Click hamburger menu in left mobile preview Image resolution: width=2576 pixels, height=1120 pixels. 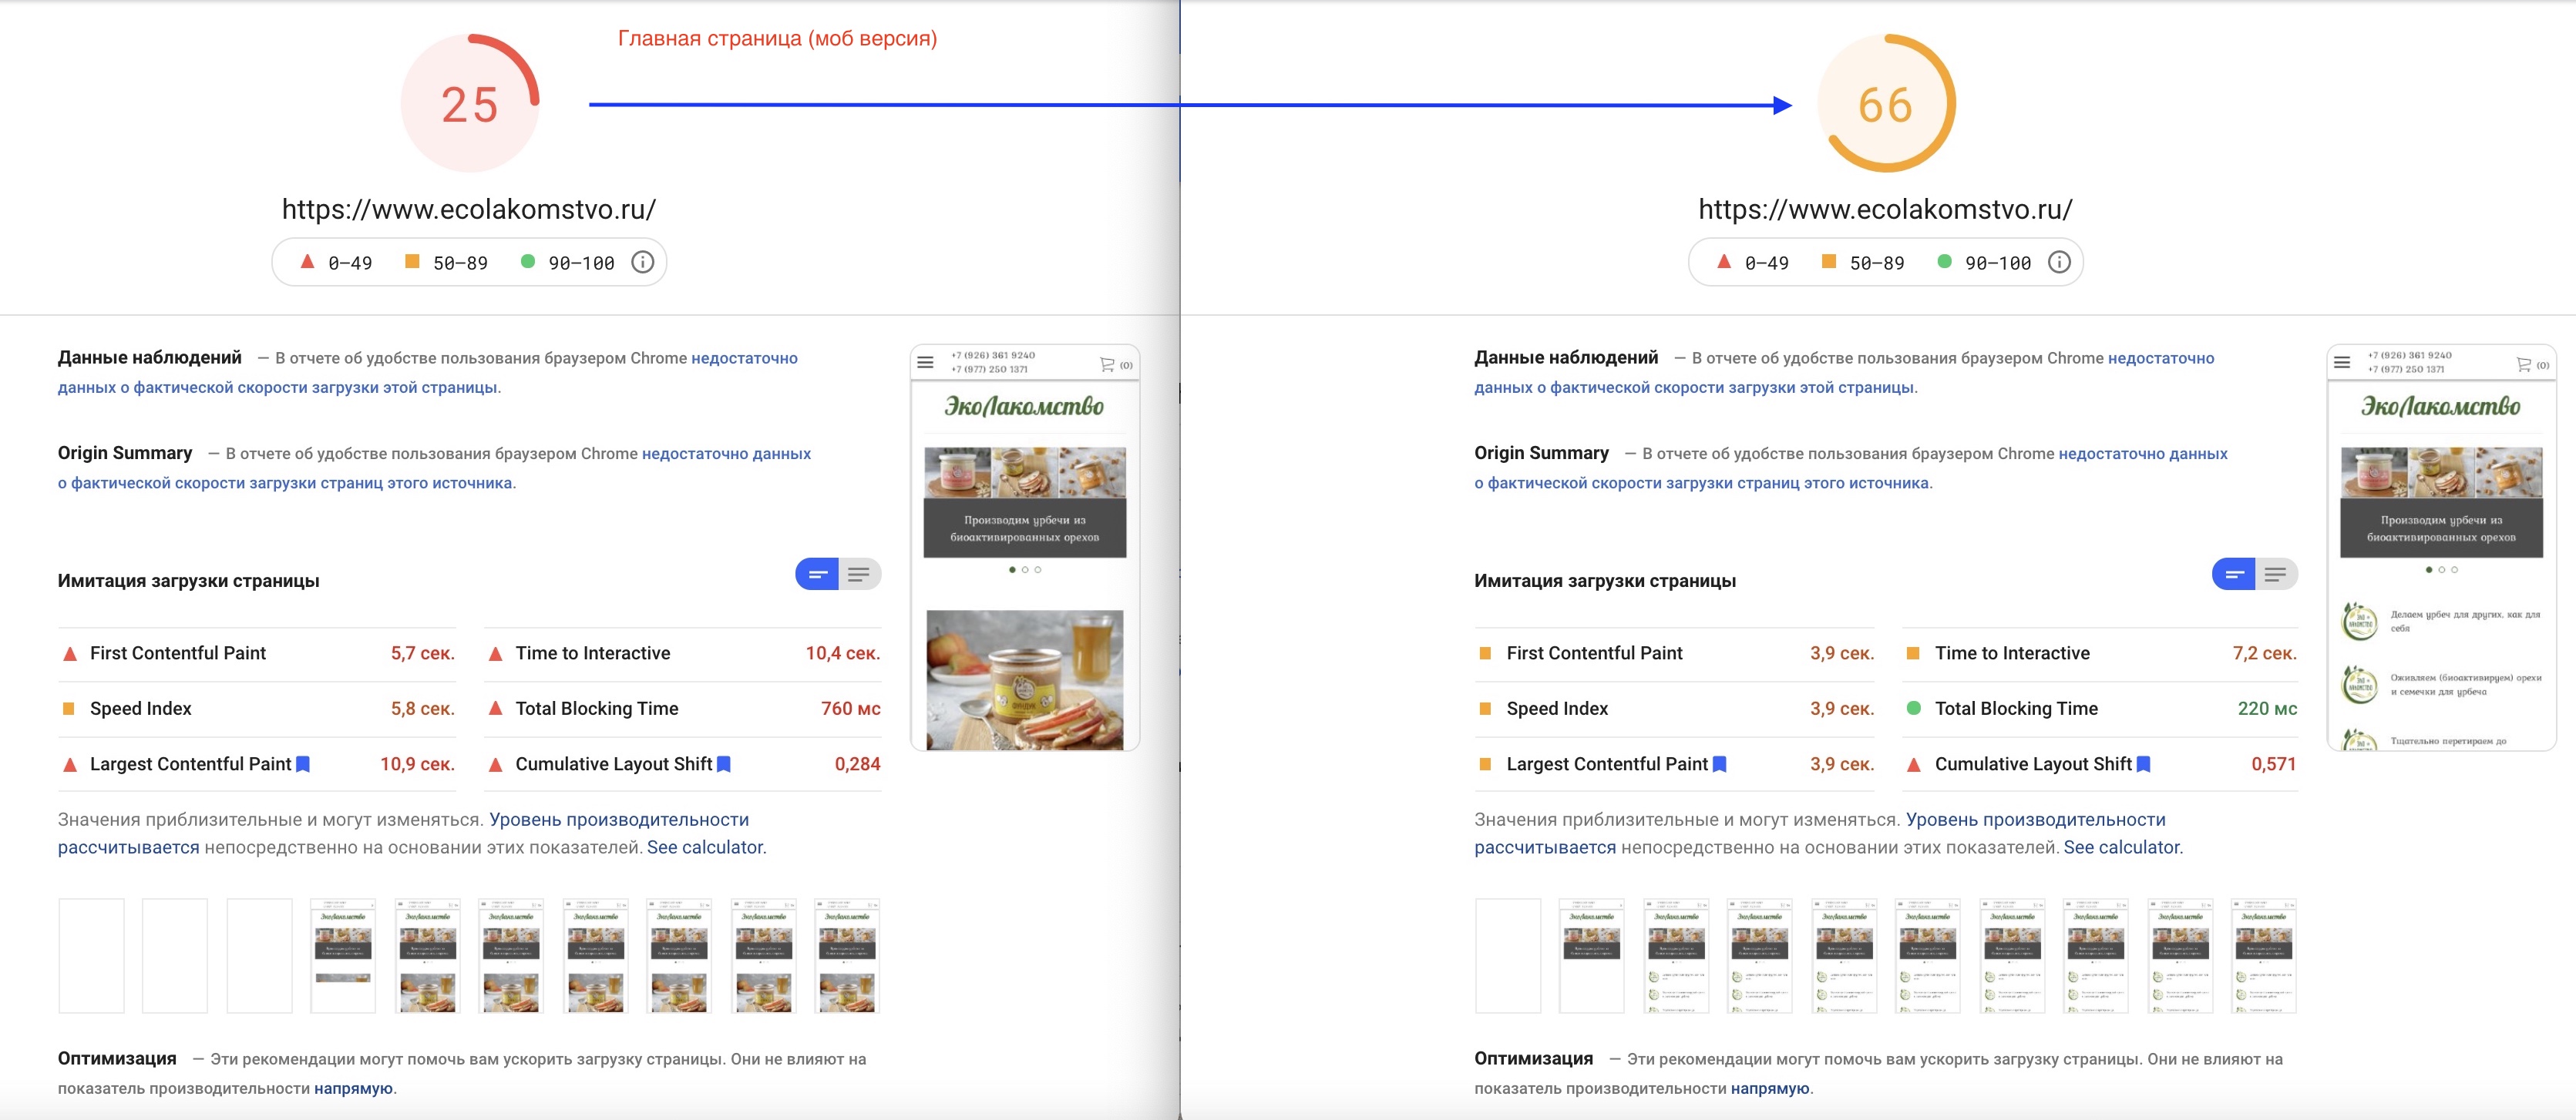(x=925, y=363)
